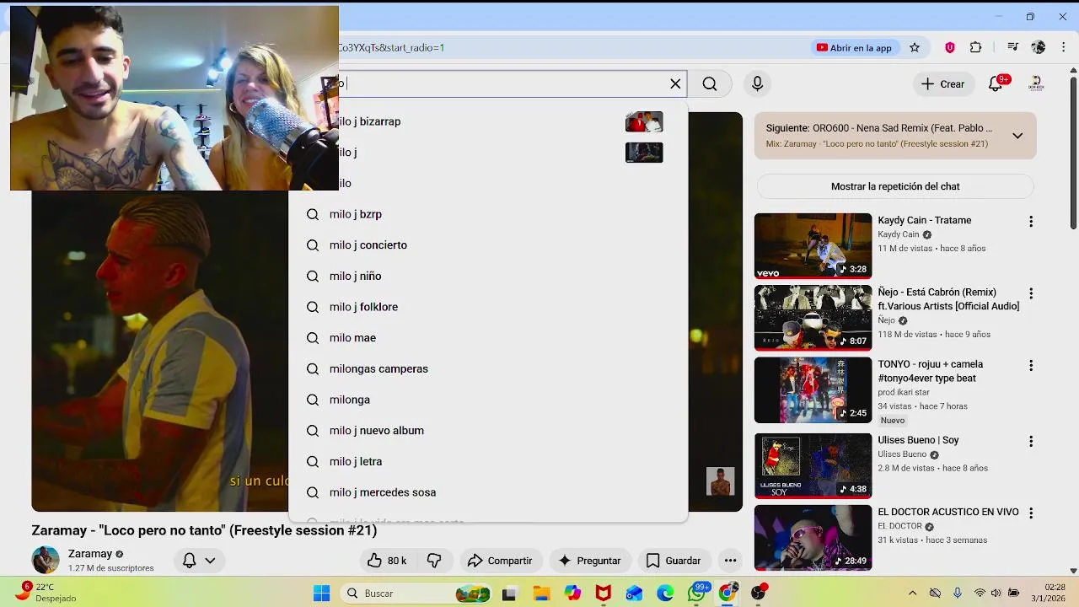Clear the YouTube search box text
1079x607 pixels.
675,83
